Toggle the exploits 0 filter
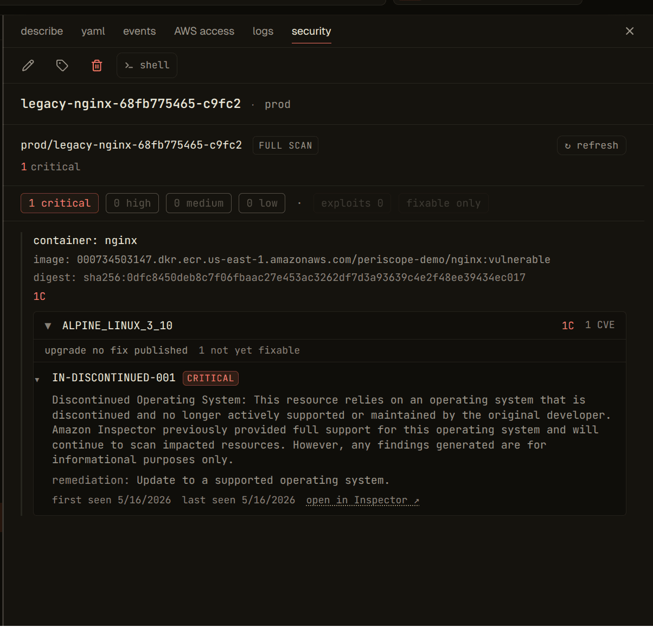This screenshot has height=627, width=653. pos(352,203)
